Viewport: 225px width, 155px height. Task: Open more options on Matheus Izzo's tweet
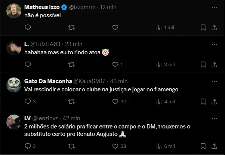(x=215, y=7)
